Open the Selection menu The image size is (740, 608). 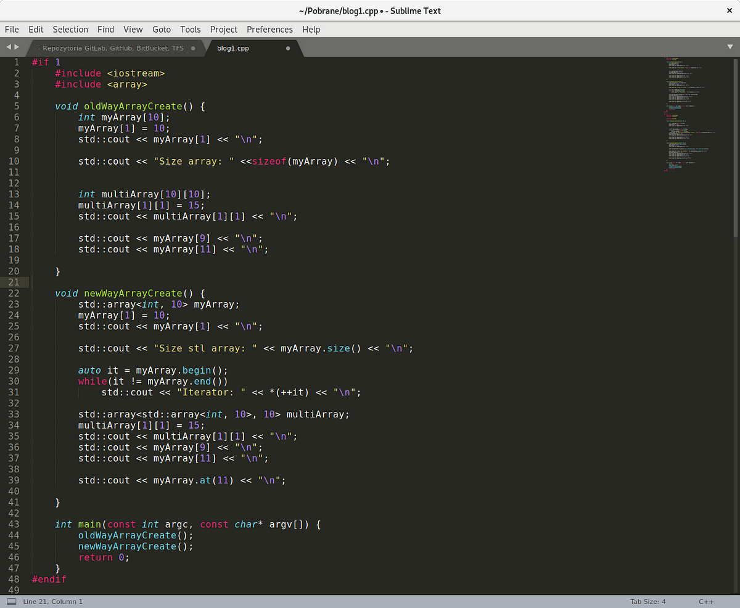[70, 29]
